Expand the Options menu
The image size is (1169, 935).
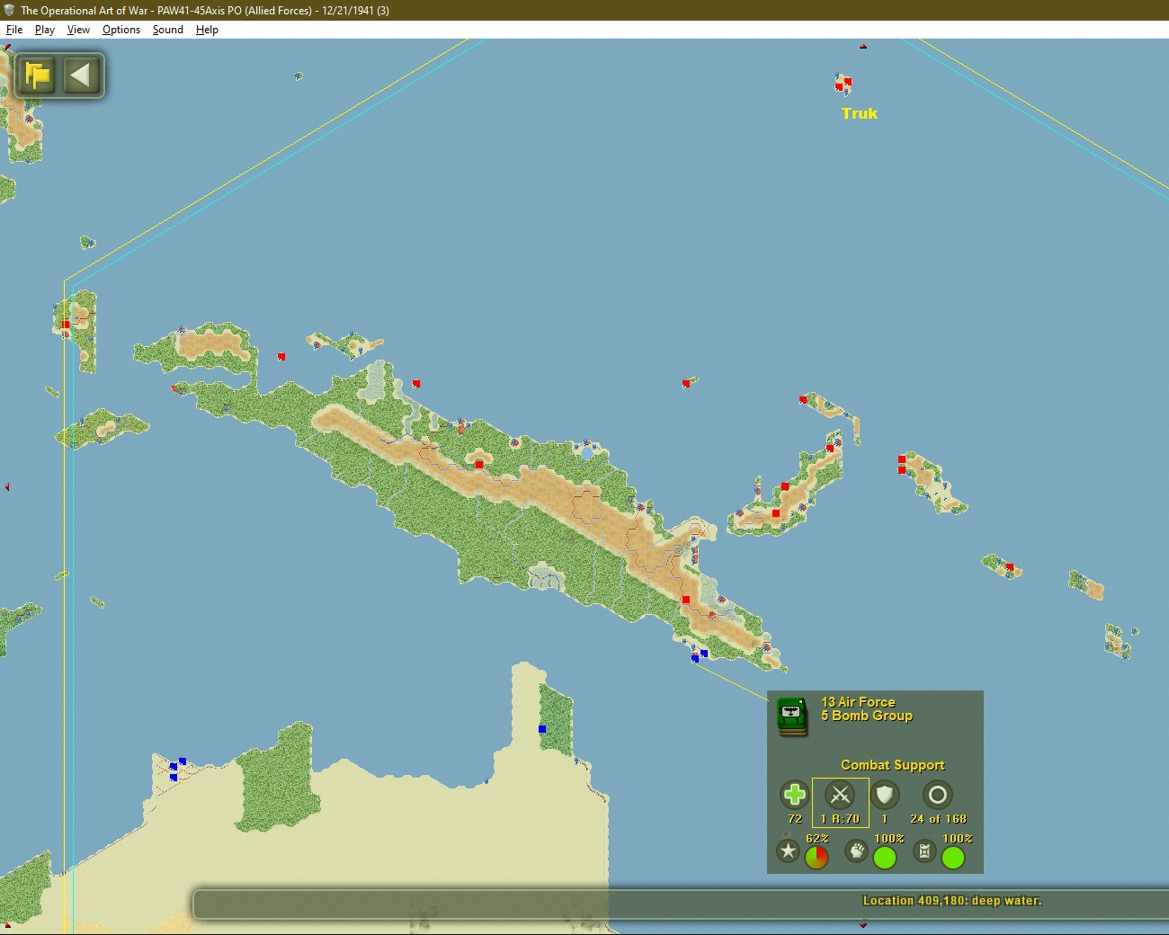[x=121, y=30]
